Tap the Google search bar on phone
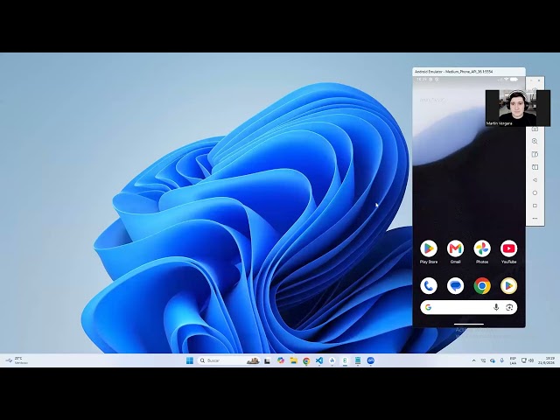Screen dimensions: 560x420 point(469,307)
